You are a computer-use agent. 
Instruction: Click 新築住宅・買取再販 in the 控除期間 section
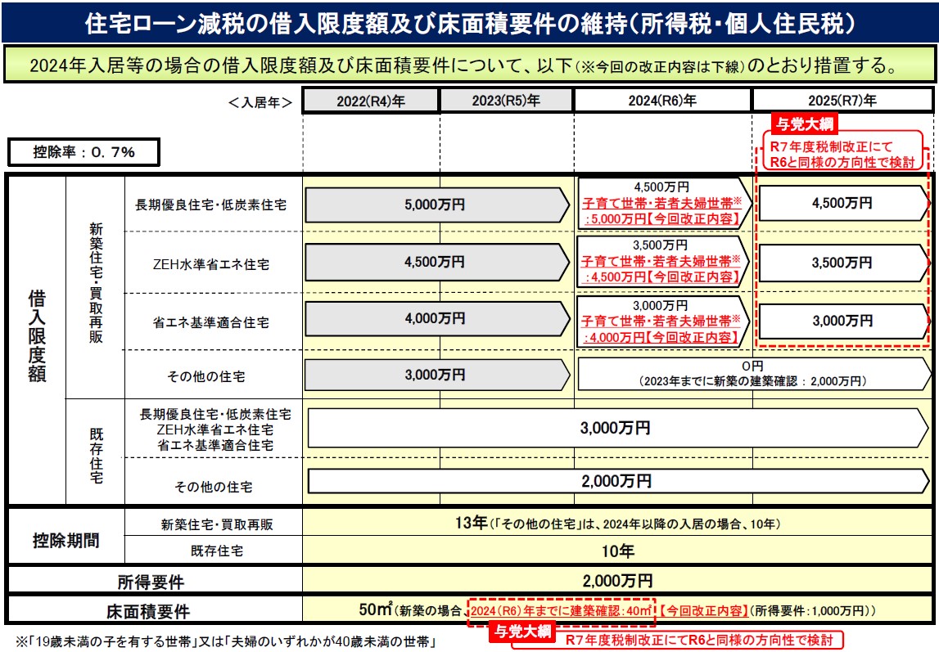217,524
